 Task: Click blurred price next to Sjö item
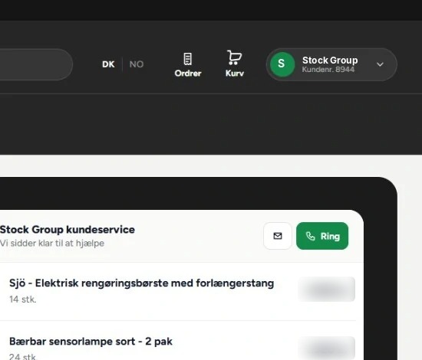326,289
